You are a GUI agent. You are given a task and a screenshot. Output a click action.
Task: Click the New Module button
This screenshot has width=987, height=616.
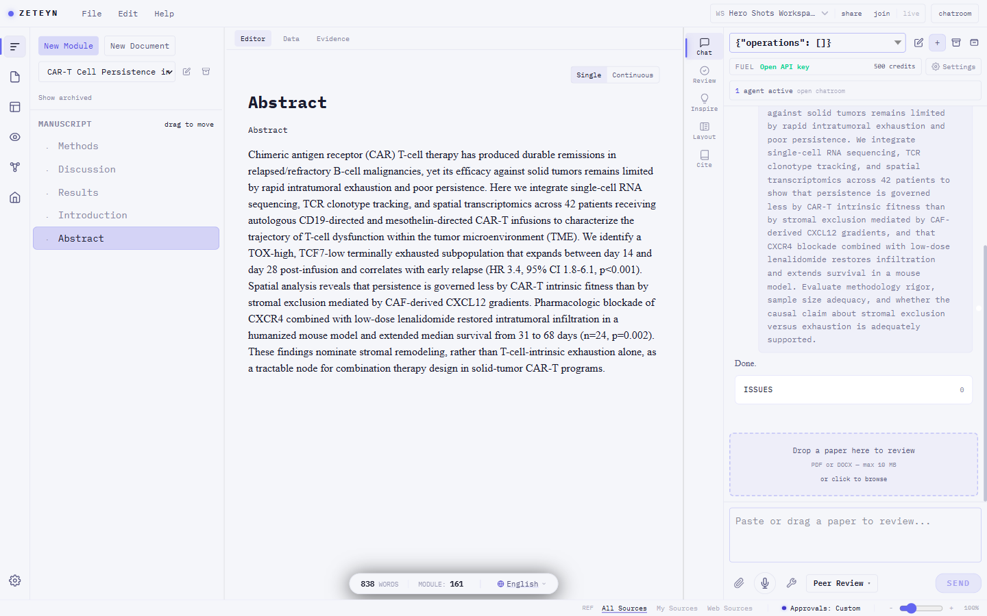pos(69,46)
